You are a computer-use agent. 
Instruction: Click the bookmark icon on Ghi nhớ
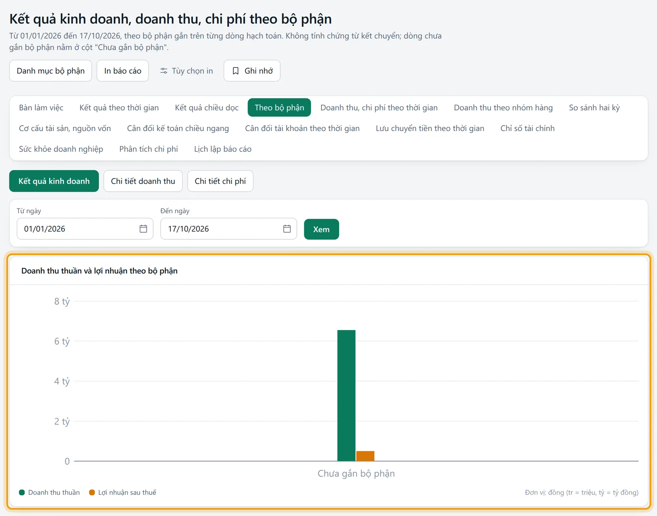(236, 71)
